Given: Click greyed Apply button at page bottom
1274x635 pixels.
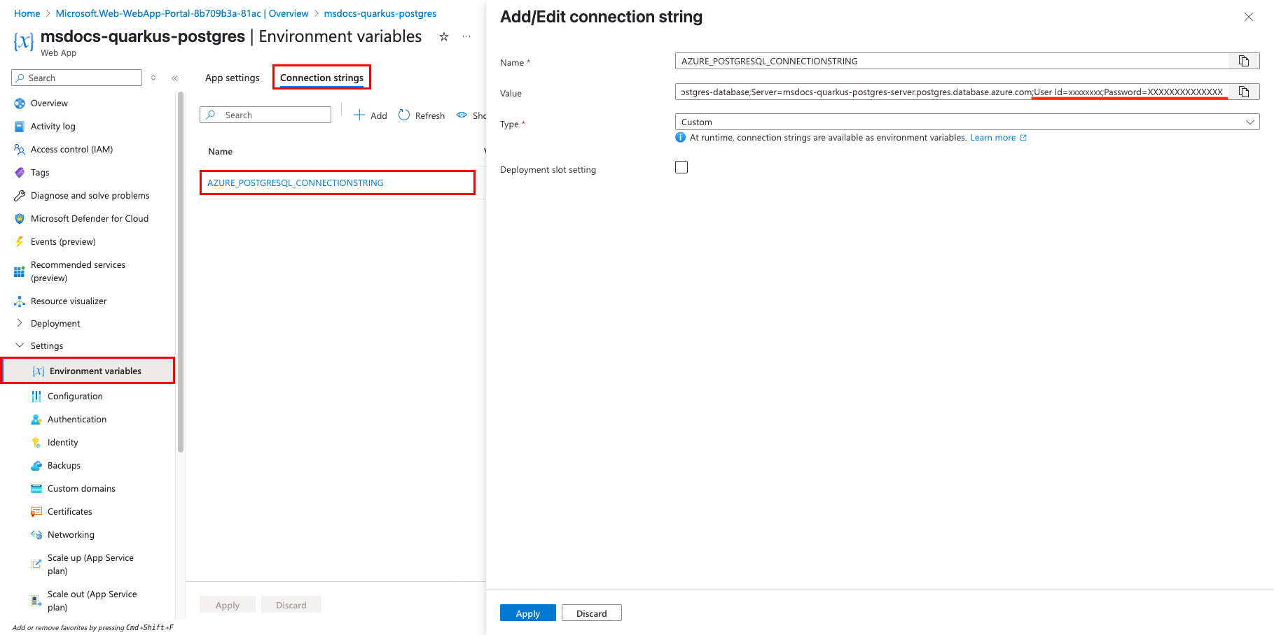Looking at the screenshot, I should [228, 605].
